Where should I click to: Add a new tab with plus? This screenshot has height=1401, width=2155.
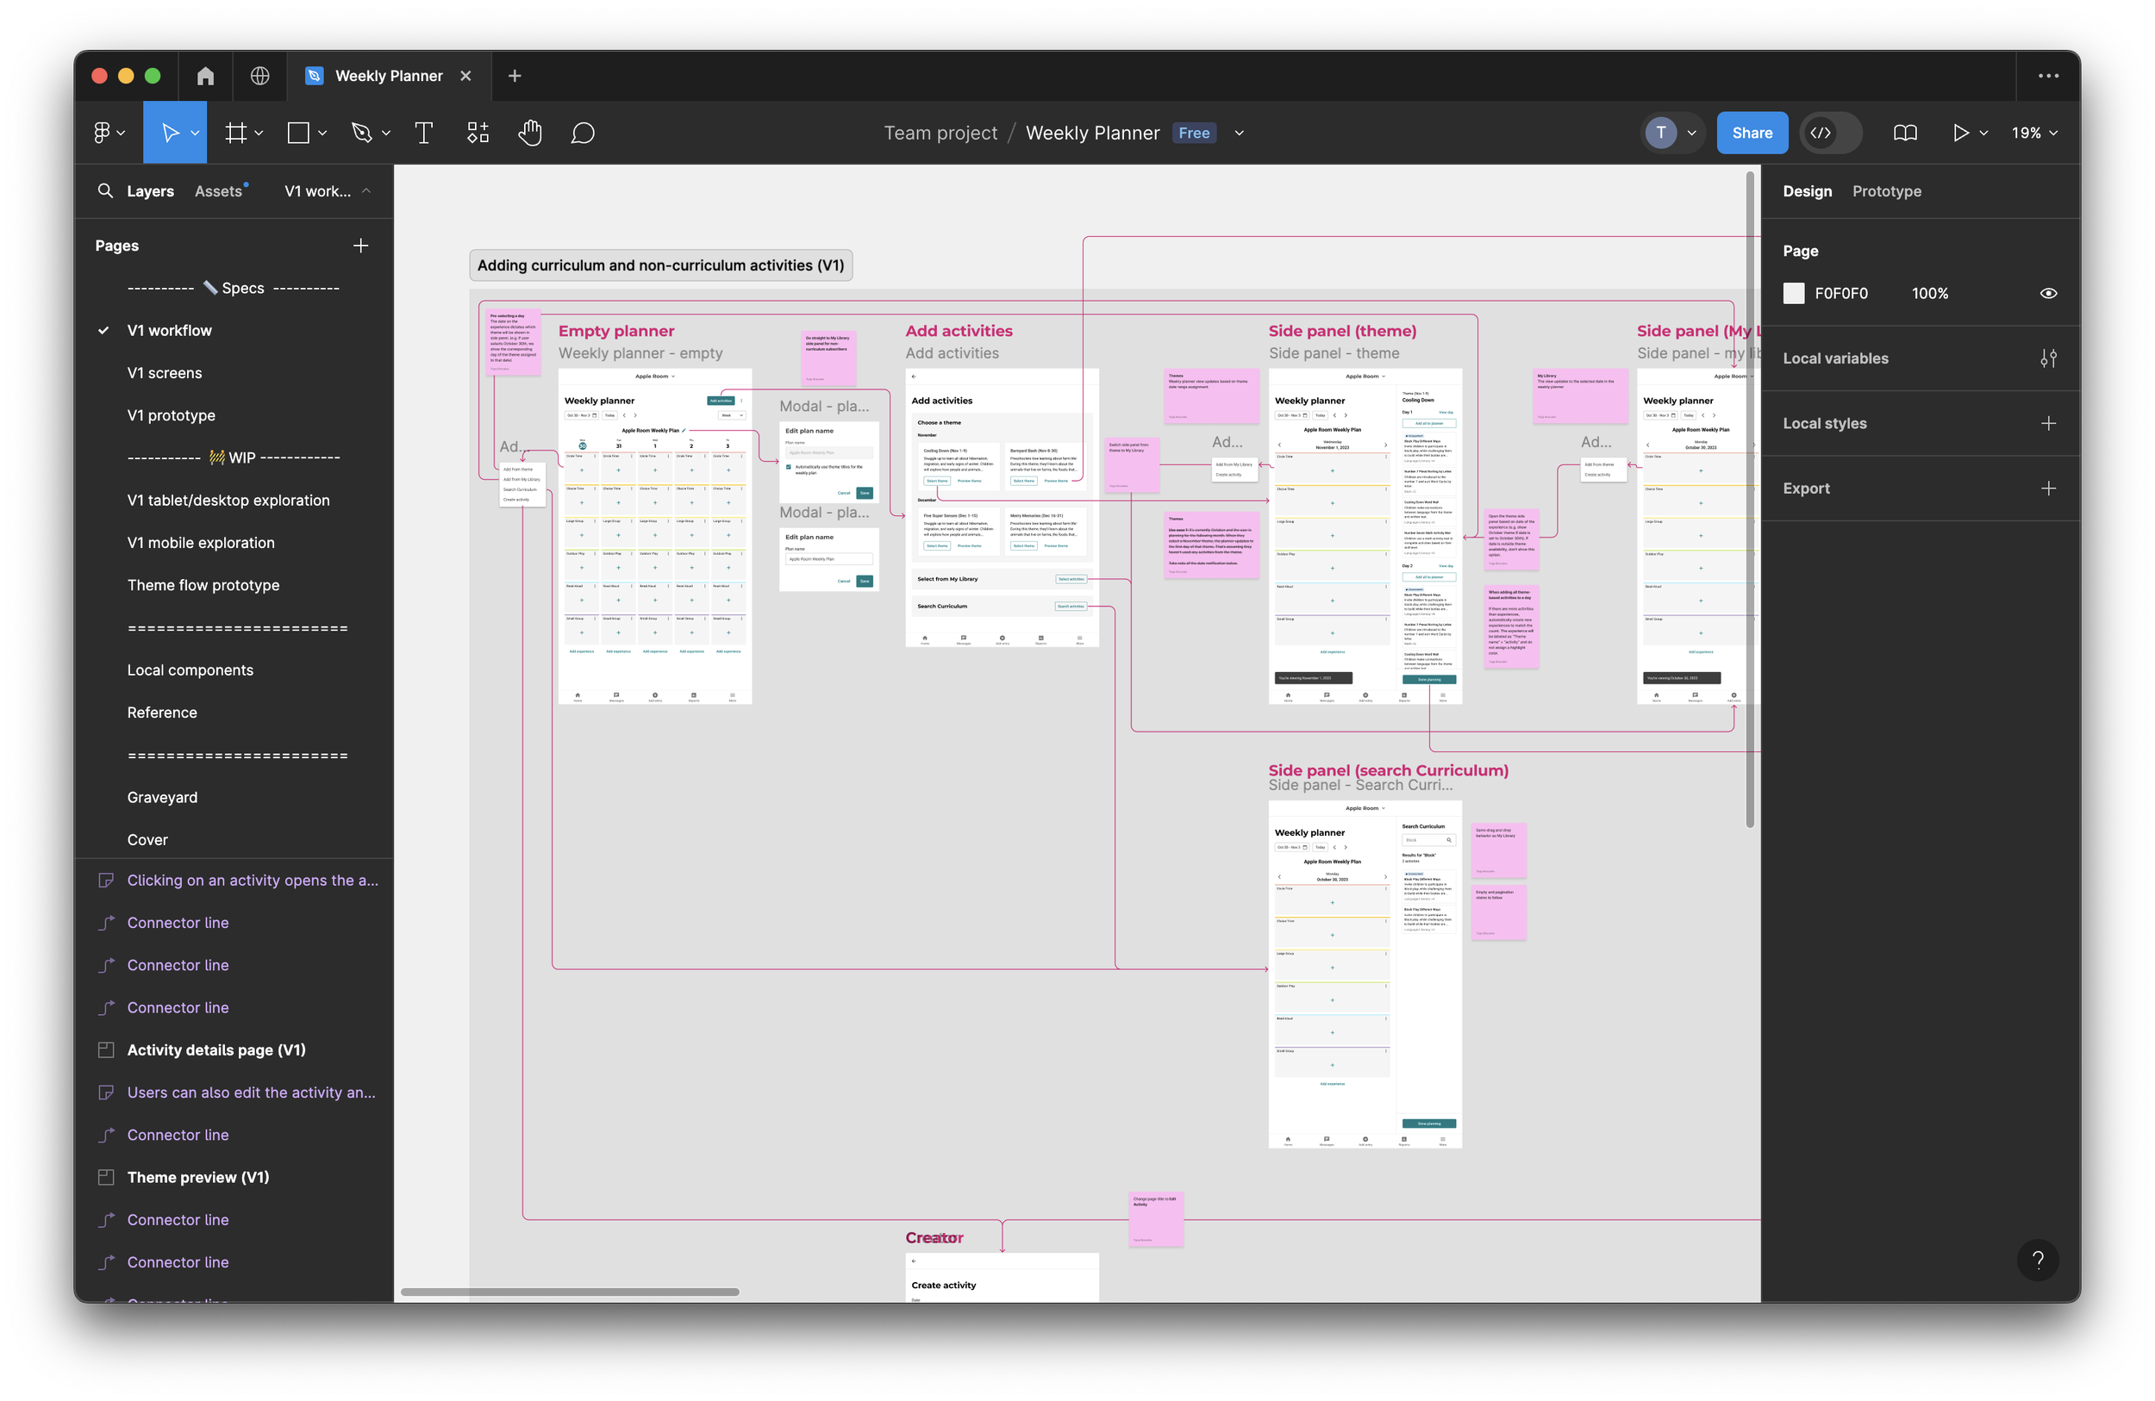[515, 76]
